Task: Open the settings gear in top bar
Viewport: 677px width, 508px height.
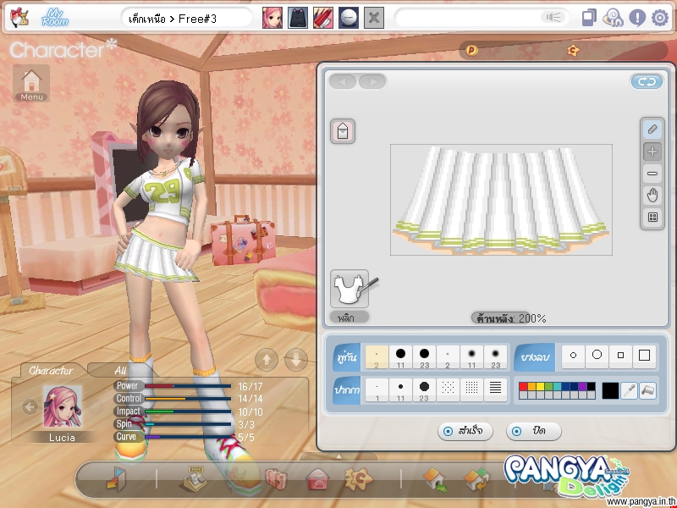Action: click(660, 18)
